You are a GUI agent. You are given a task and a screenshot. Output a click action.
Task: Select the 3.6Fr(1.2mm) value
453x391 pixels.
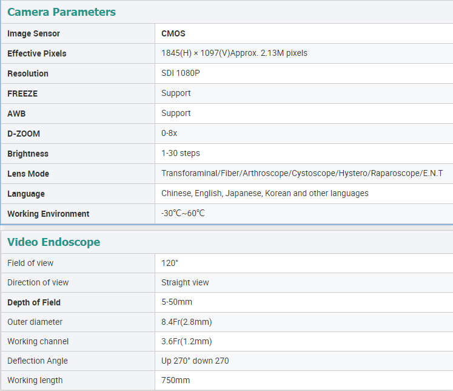coord(187,342)
